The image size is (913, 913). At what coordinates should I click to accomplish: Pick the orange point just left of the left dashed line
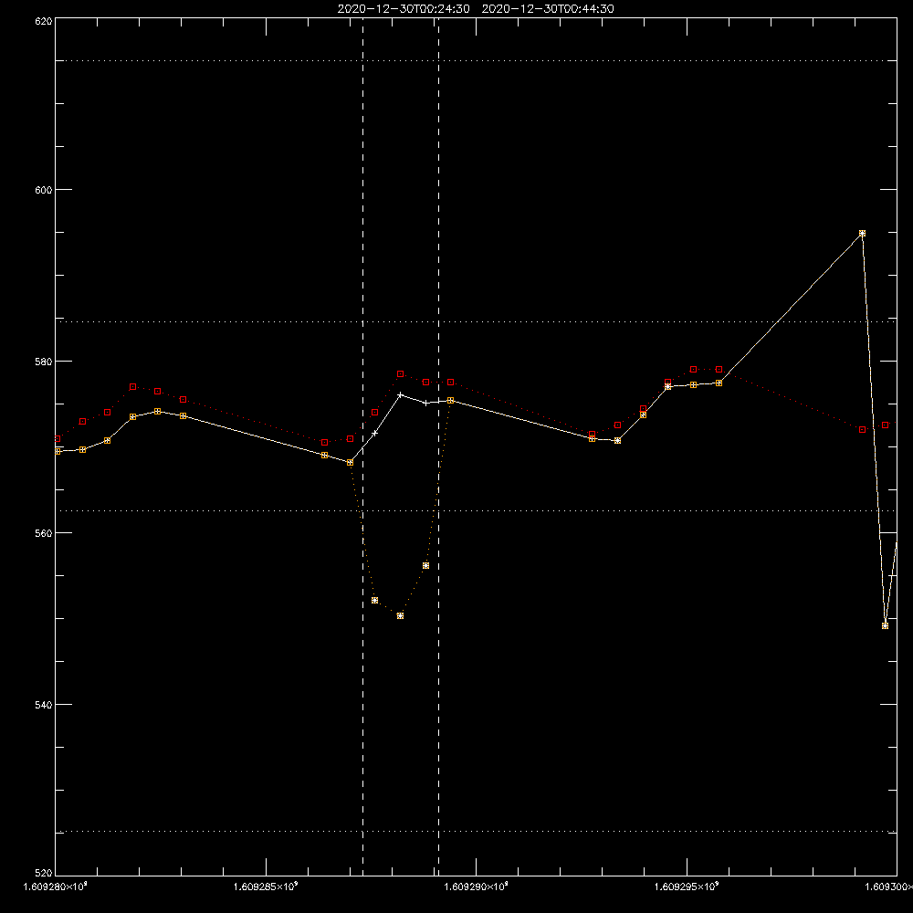tap(350, 462)
